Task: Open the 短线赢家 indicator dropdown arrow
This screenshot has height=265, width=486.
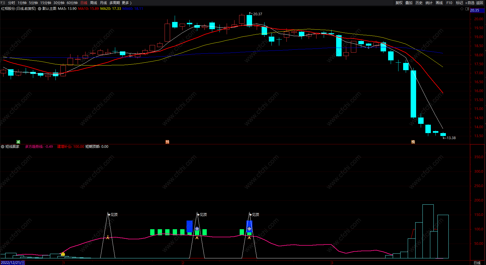Action: click(3, 147)
